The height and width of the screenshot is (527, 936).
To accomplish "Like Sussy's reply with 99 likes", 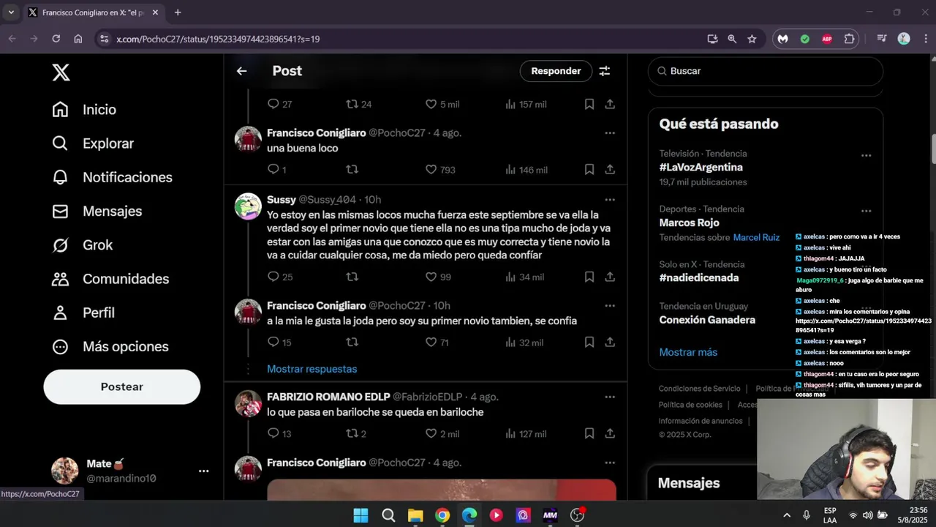I will (438, 277).
